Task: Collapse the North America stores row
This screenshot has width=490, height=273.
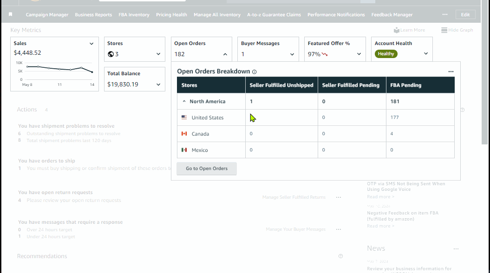Action: pos(184,101)
